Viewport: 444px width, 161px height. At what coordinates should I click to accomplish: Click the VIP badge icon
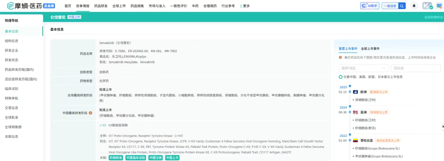427,6
